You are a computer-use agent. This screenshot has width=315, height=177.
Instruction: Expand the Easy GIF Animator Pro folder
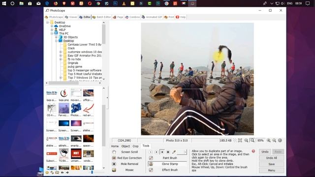point(61,56)
